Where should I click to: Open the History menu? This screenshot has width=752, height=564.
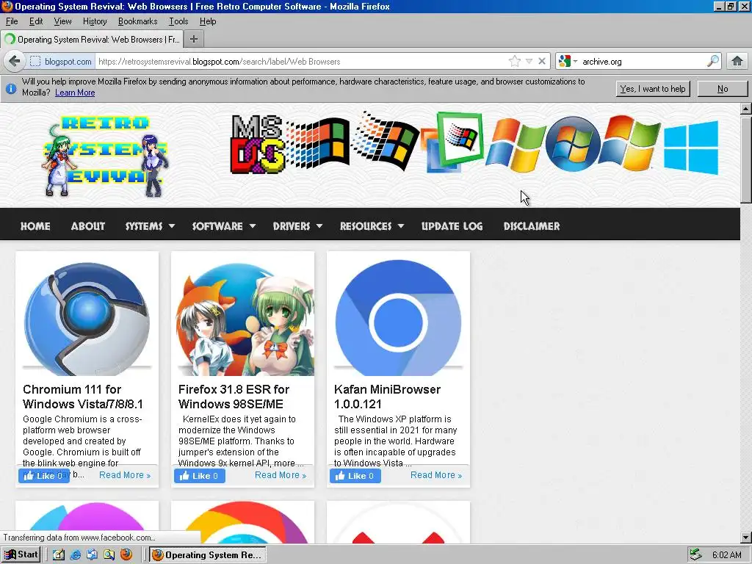click(95, 21)
